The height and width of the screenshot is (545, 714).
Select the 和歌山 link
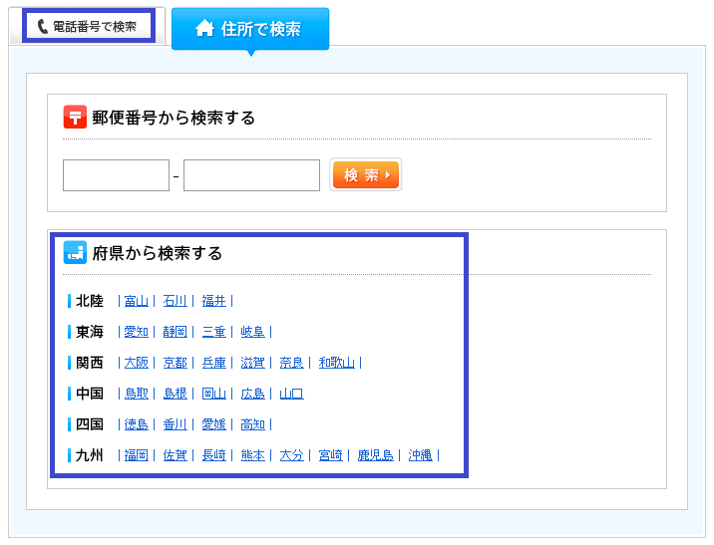(x=336, y=363)
